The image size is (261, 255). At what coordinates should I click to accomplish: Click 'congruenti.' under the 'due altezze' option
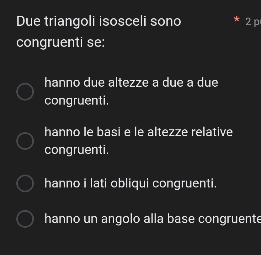click(77, 100)
